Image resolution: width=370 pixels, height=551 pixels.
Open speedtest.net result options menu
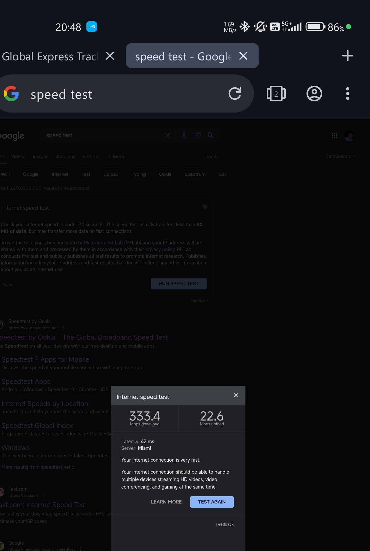tap(63, 328)
